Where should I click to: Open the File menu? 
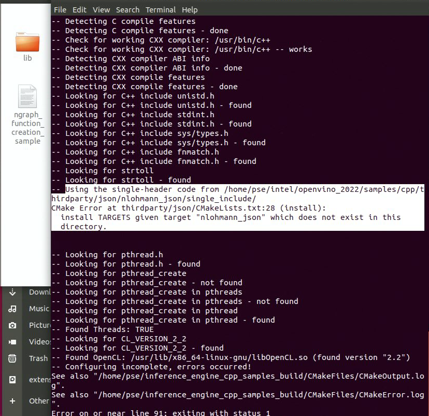point(60,9)
